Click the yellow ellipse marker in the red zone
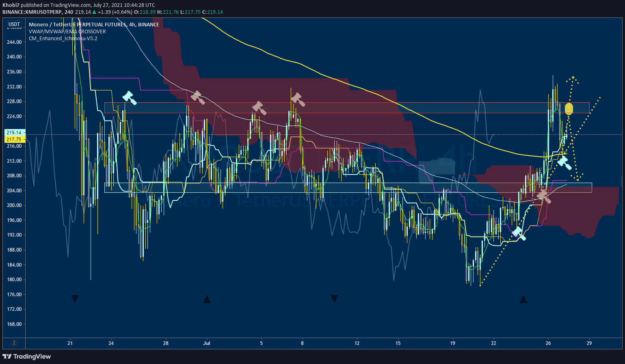Viewport: 625px width, 364px height. [x=569, y=108]
